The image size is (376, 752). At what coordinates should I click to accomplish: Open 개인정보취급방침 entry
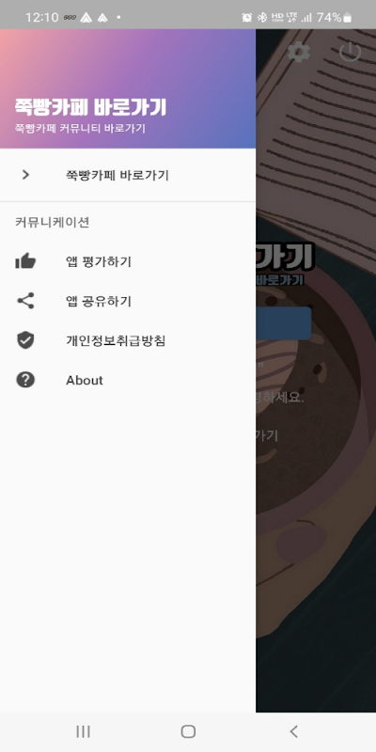(x=128, y=340)
